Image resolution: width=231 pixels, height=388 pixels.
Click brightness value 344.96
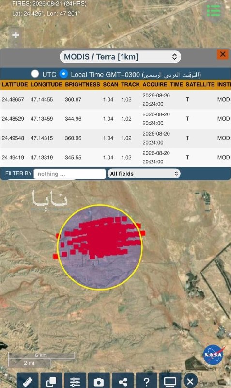point(73,119)
